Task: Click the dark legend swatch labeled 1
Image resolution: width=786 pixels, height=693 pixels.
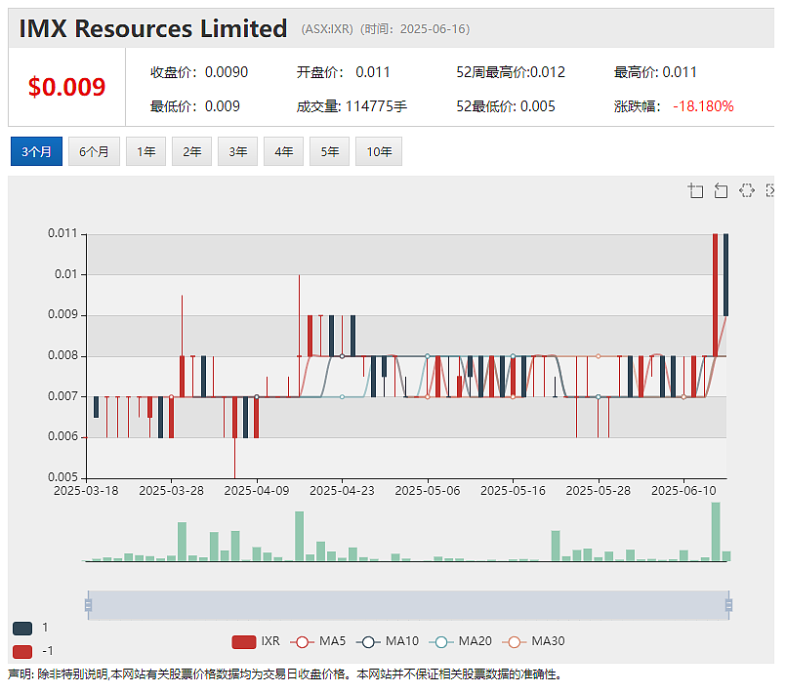Action: coord(22,628)
